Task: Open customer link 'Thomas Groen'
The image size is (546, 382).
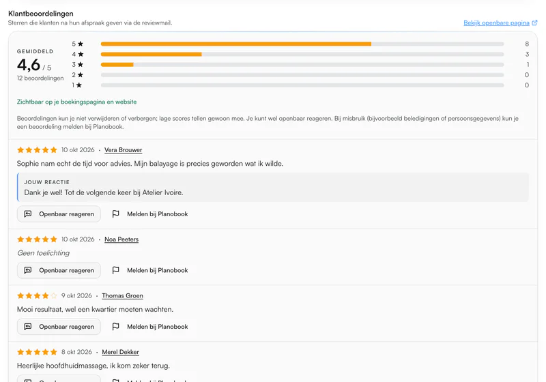Action: tap(123, 296)
